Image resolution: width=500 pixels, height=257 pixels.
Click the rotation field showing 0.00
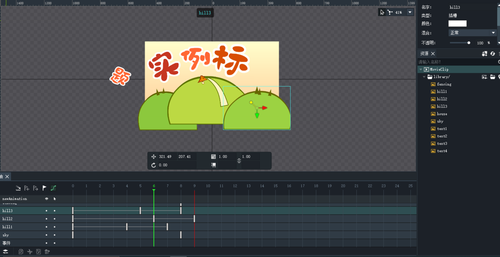tap(177, 165)
